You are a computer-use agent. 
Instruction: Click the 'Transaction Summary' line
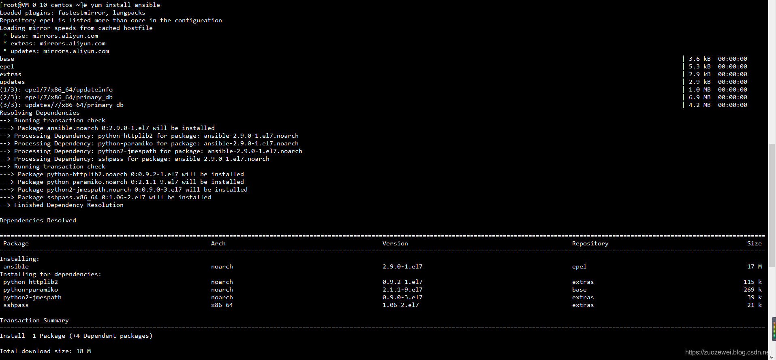click(x=34, y=320)
